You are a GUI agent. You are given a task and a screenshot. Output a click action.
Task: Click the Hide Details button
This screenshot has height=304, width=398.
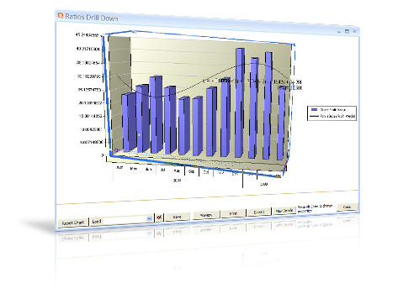point(284,210)
